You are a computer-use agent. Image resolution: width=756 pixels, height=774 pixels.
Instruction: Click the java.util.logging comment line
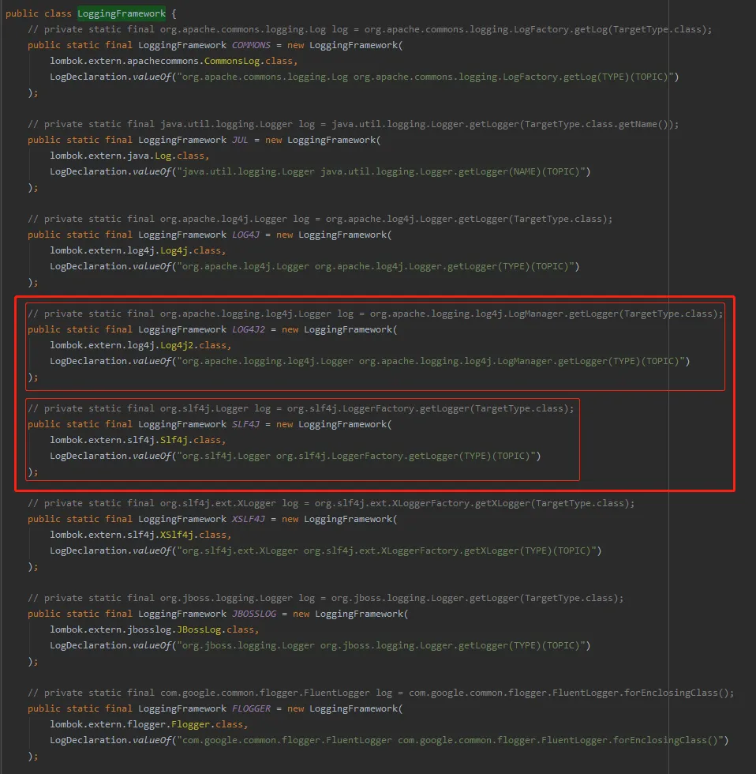coord(353,124)
